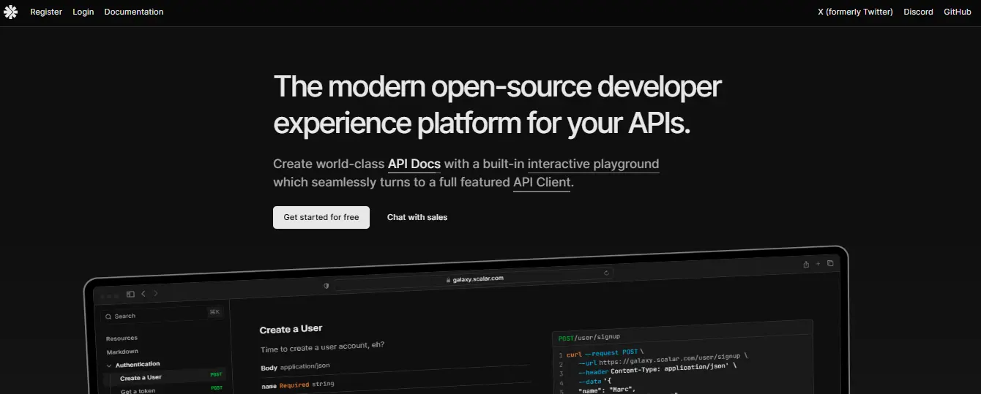Screen dimensions: 981x394
Task: Click the new tab plus icon
Action: [x=818, y=263]
